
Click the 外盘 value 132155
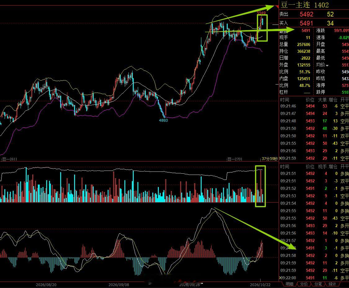[x=304, y=65]
